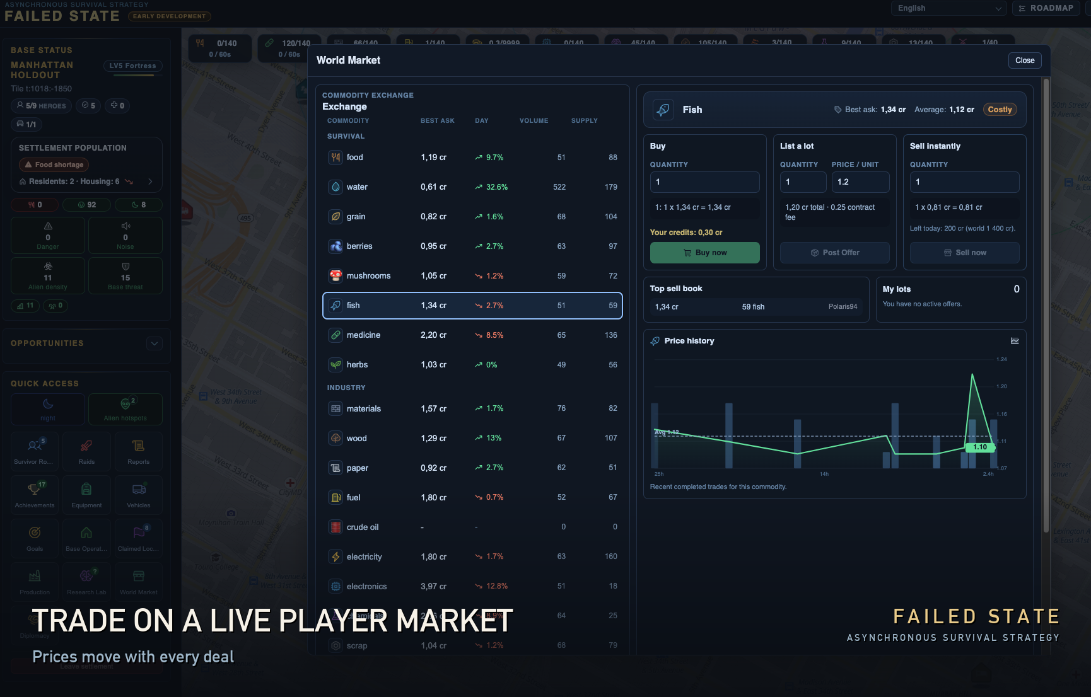Open the Research Lab icon
The width and height of the screenshot is (1091, 697).
[86, 582]
